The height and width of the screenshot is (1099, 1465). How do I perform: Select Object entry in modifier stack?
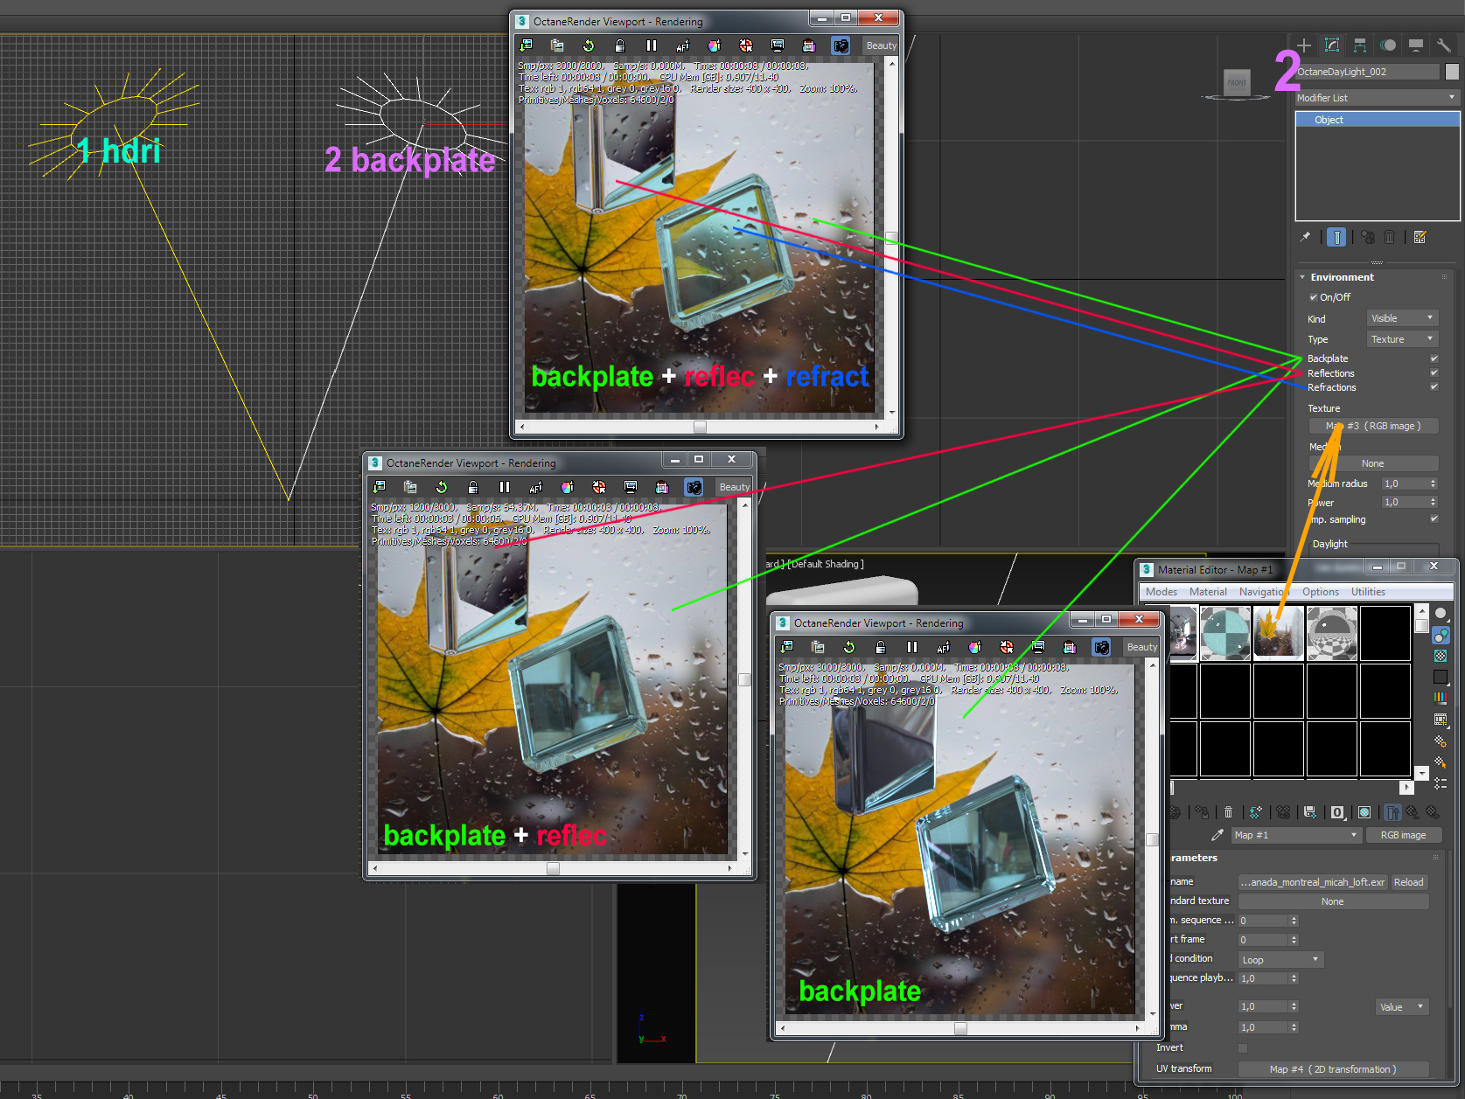[1377, 120]
